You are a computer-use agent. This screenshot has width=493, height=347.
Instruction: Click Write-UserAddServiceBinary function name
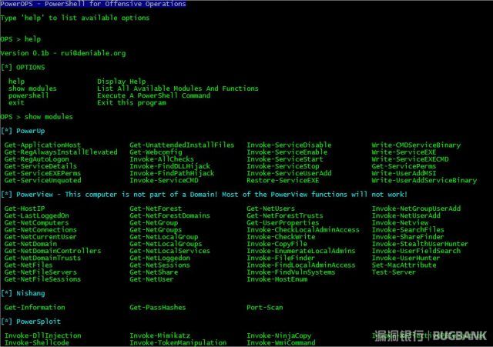tap(424, 180)
